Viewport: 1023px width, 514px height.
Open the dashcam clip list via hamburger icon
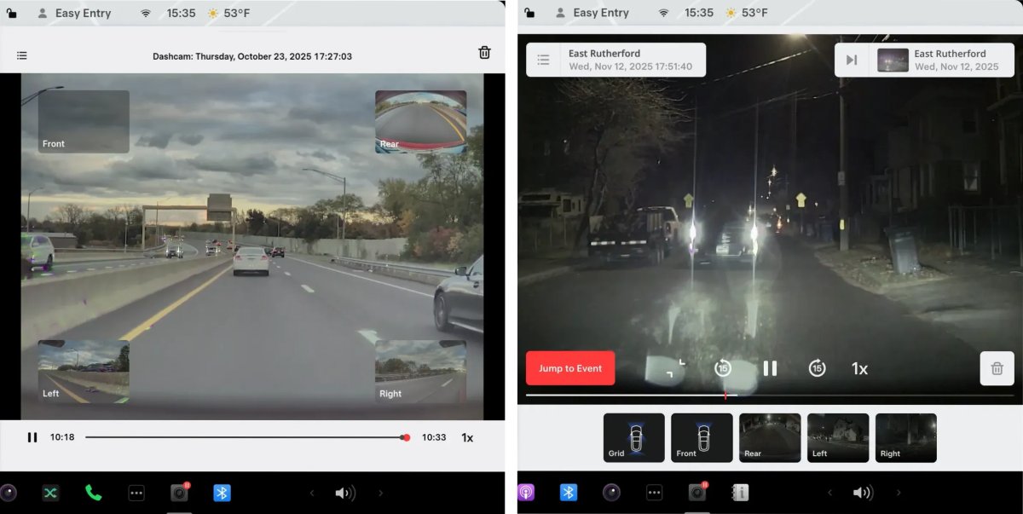[x=21, y=55]
